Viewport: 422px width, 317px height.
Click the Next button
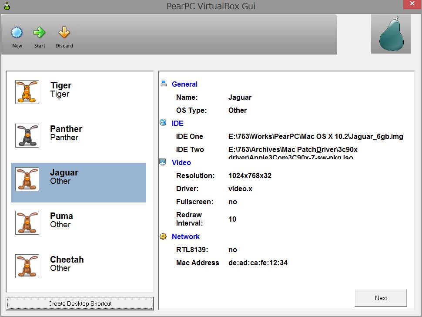pos(381,298)
